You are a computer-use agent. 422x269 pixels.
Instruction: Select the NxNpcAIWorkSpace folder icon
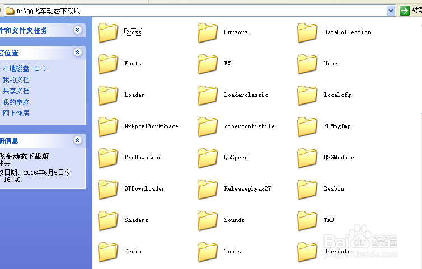108,127
